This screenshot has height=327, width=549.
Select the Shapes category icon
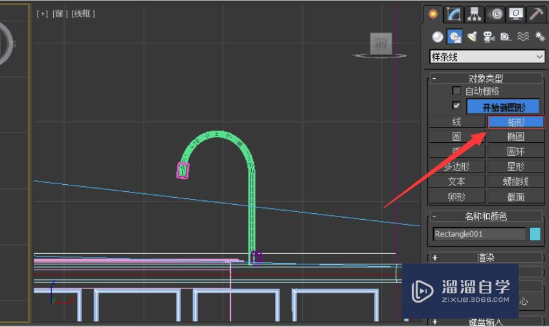455,37
